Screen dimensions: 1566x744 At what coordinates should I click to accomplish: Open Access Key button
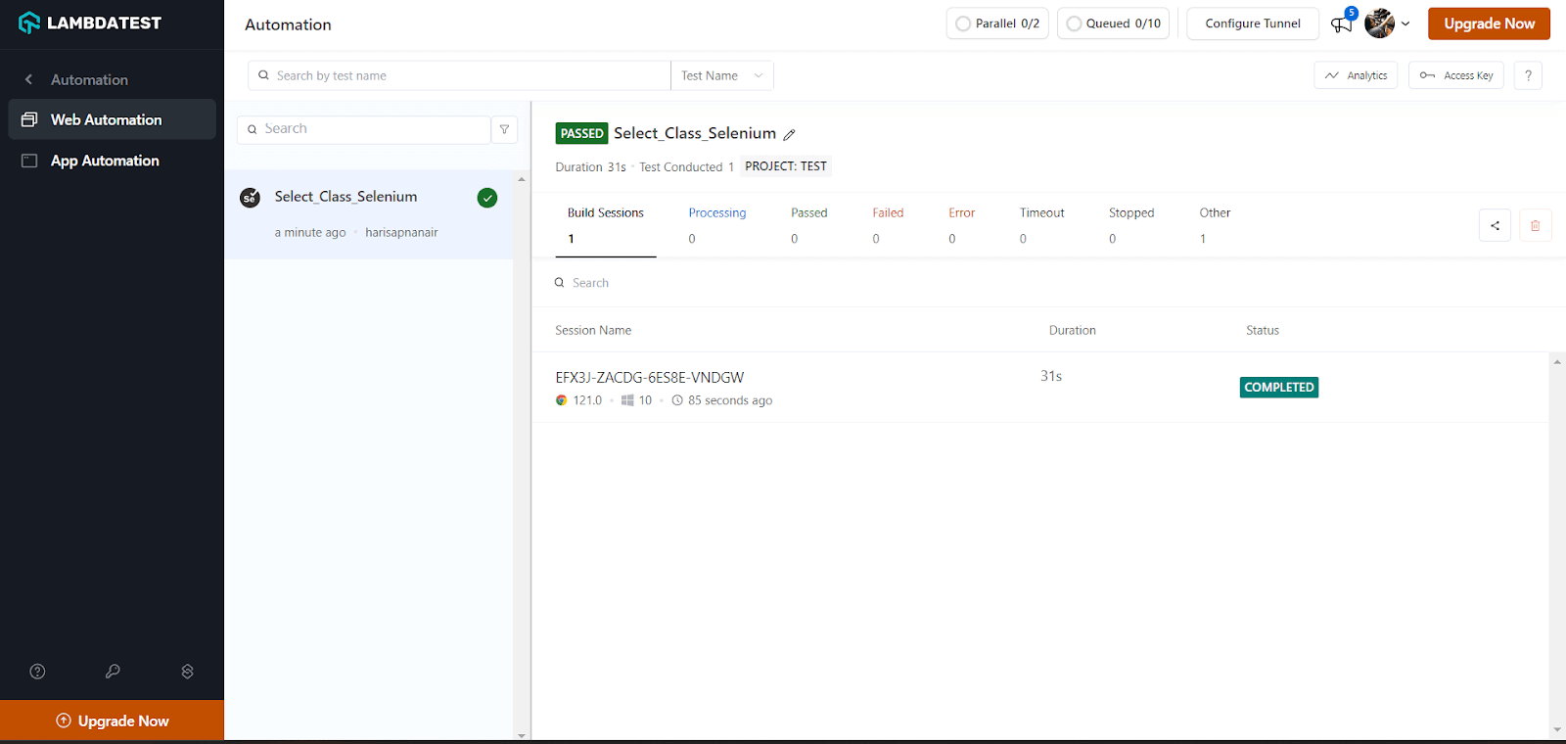1456,75
